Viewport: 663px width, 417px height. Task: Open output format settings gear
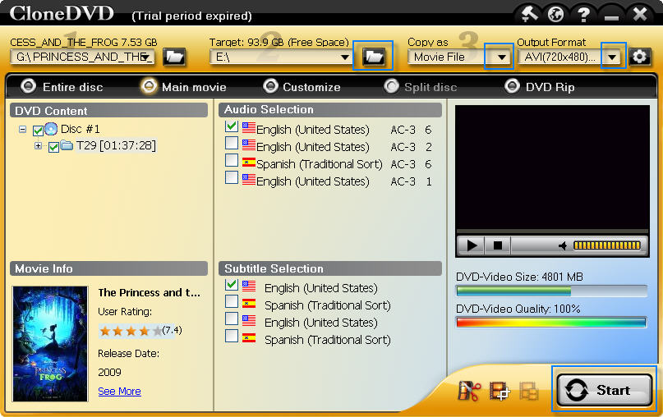(639, 57)
